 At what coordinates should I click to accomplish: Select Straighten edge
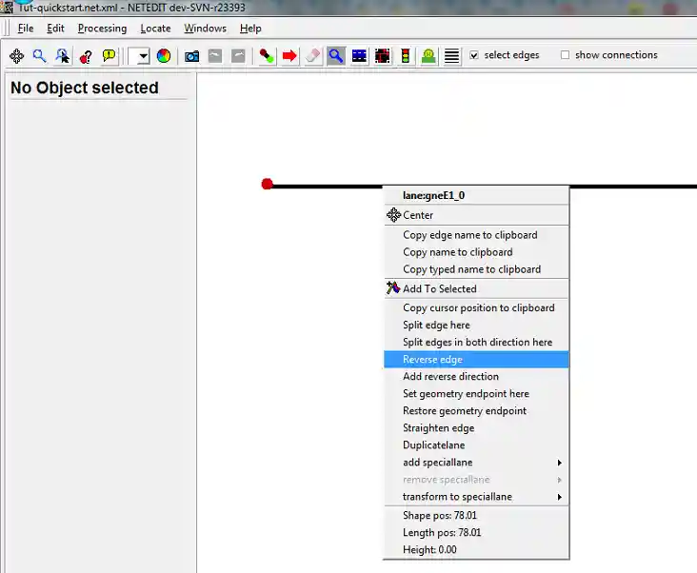coord(476,428)
